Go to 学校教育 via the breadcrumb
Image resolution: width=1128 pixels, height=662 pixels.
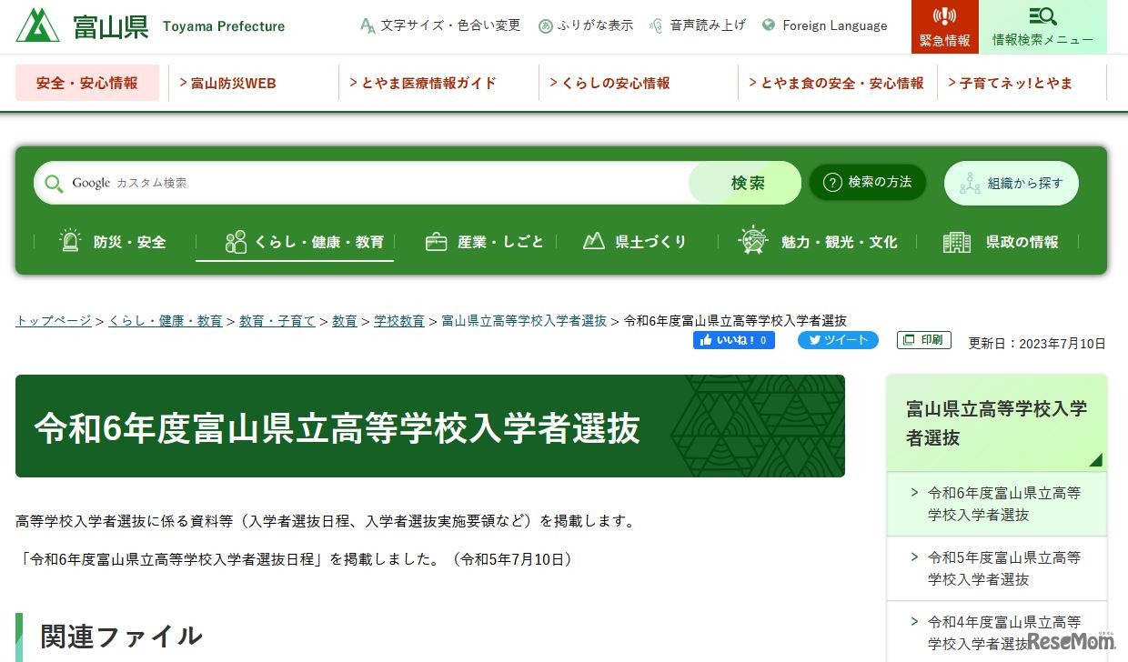tap(399, 320)
